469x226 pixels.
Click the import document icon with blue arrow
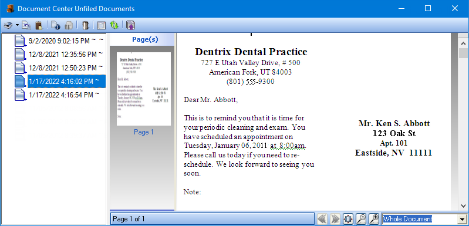26,25
